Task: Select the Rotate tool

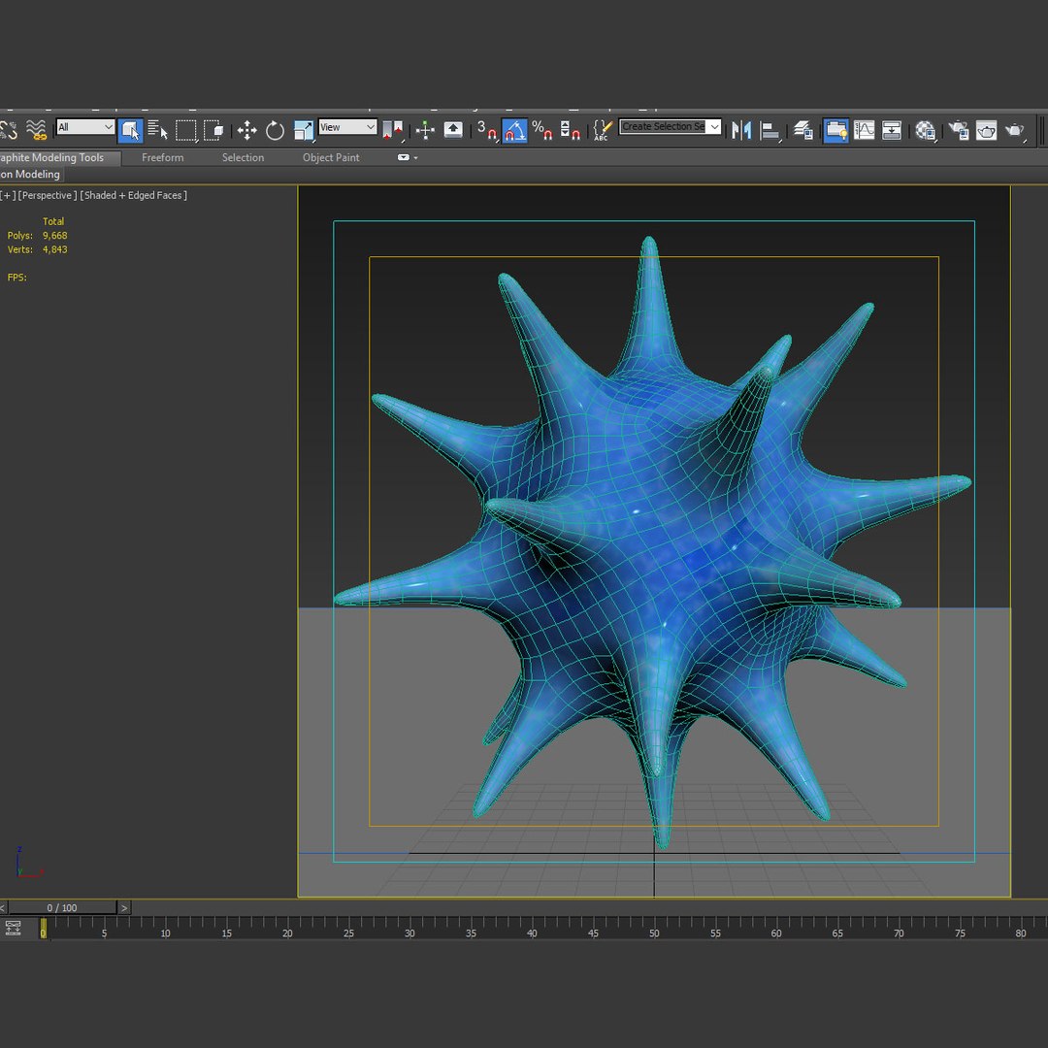Action: [x=275, y=130]
